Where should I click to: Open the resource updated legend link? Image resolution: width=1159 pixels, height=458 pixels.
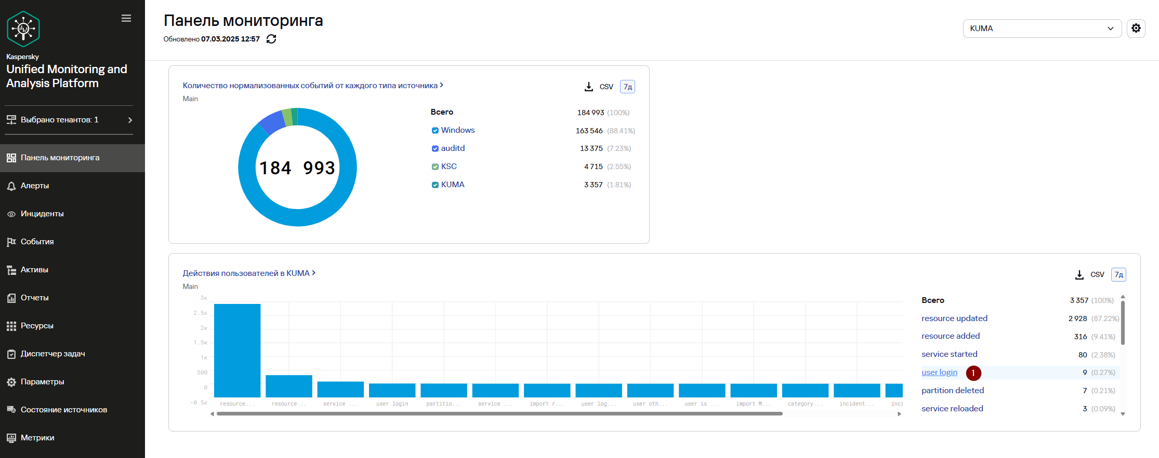pyautogui.click(x=954, y=318)
